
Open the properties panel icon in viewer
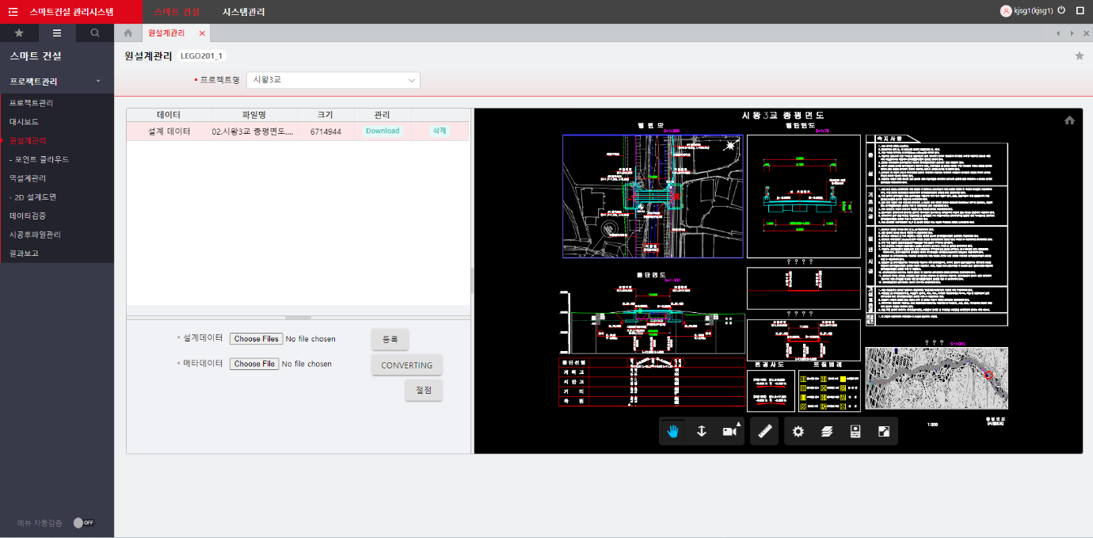(855, 432)
